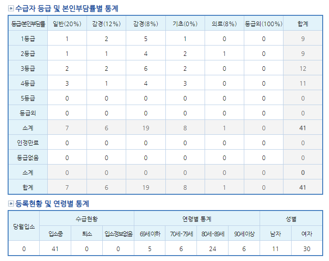Click value 2 in 1등급 감경(12%) cell

106,39
